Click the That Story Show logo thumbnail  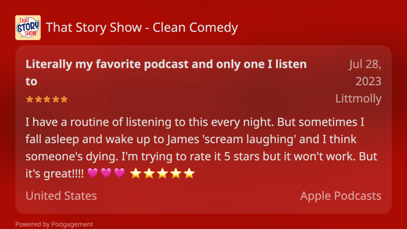[x=28, y=27]
